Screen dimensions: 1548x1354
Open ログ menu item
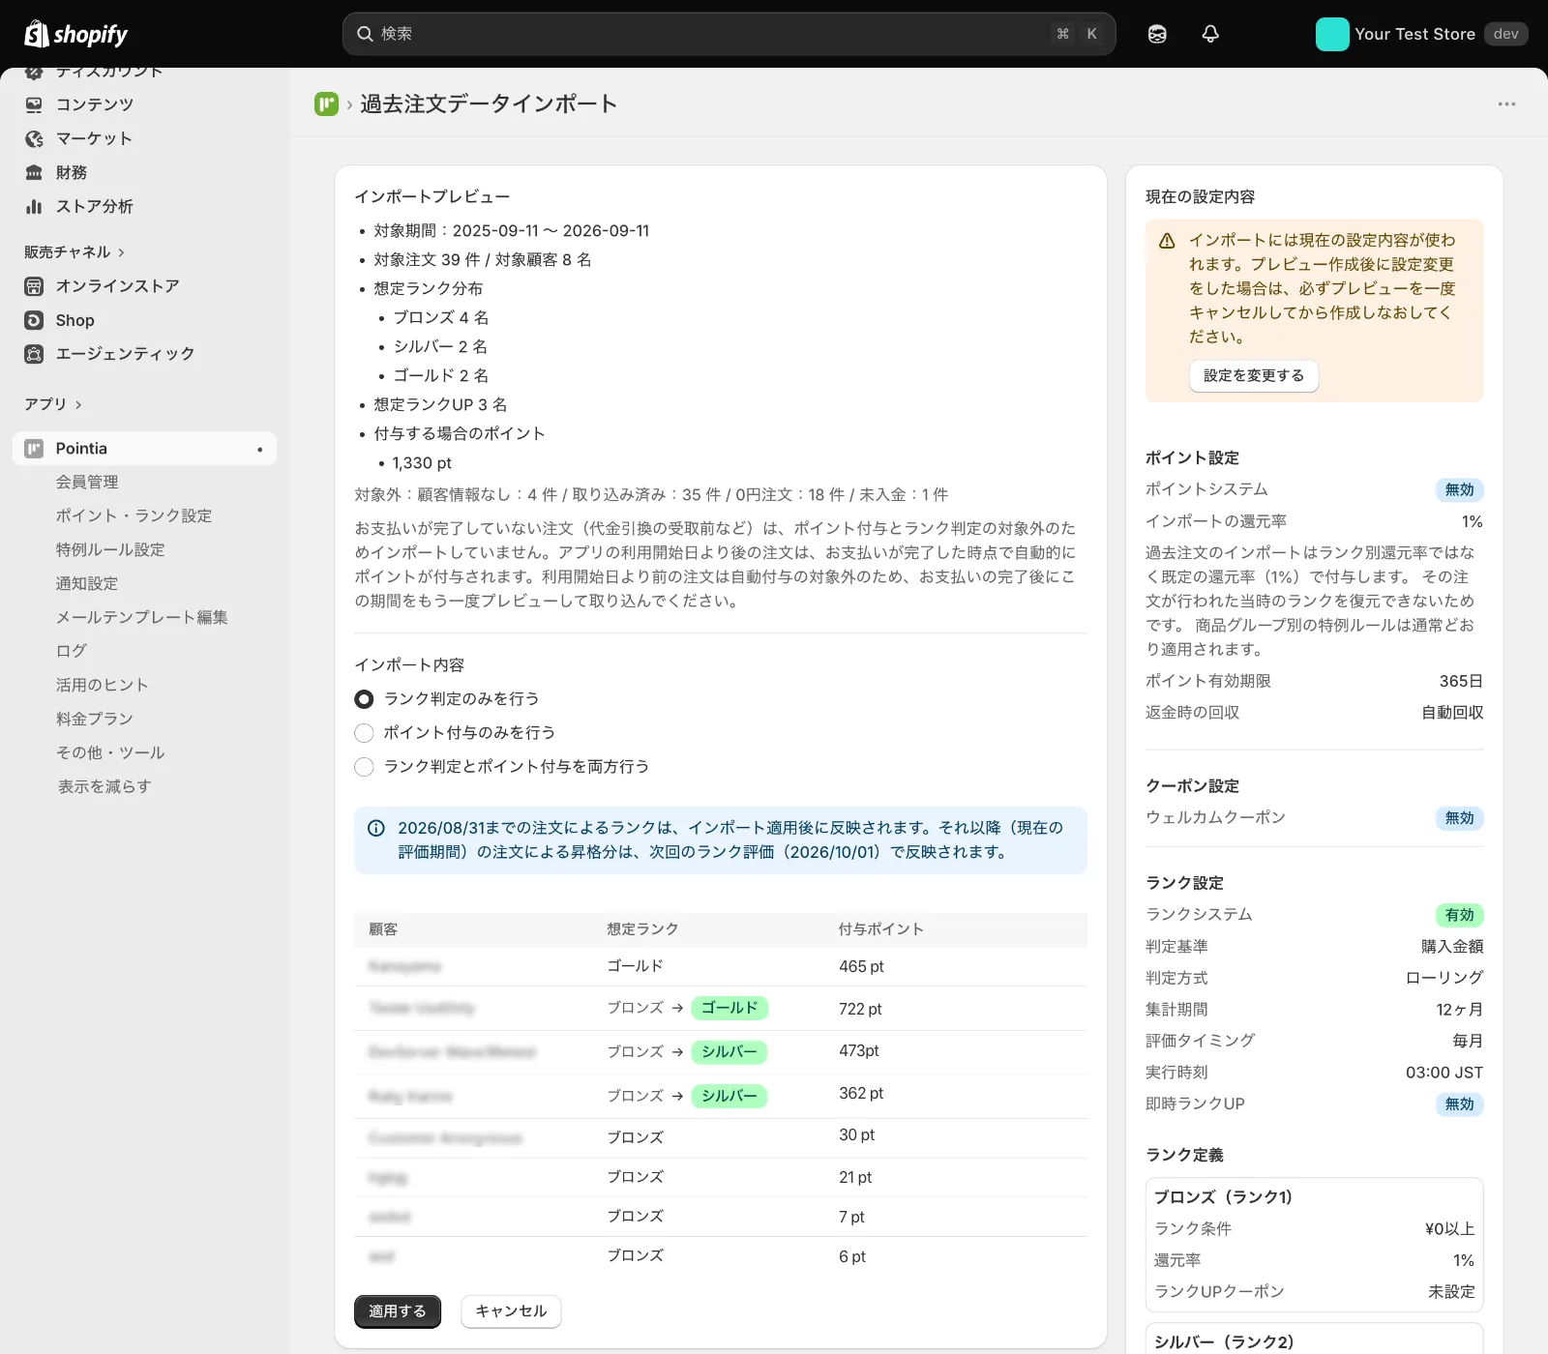[71, 651]
